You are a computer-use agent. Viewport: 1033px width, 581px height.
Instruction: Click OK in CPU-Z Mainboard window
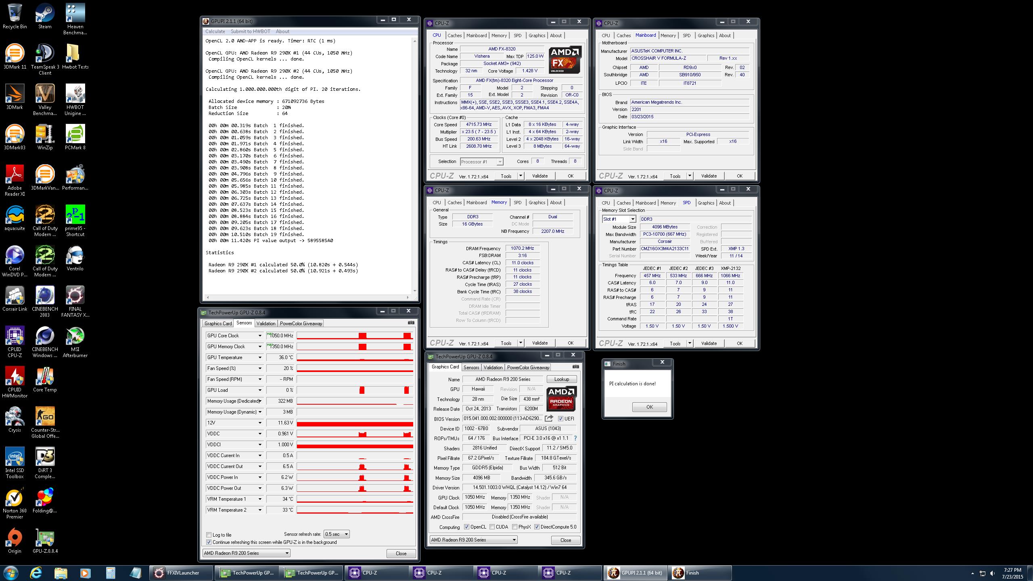[x=739, y=176]
